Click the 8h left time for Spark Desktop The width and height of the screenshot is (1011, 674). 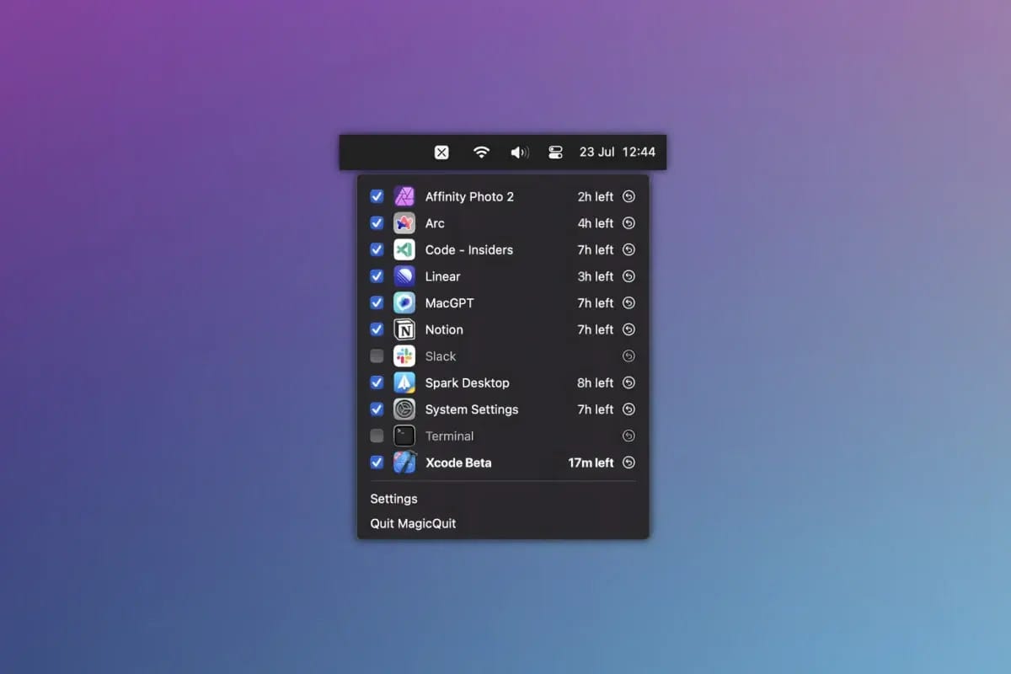pyautogui.click(x=596, y=382)
